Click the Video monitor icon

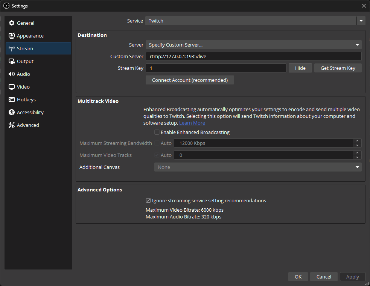[x=12, y=87]
